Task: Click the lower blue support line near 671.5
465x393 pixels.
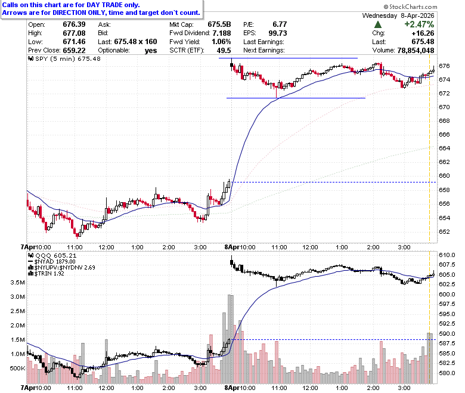Action: [296, 98]
